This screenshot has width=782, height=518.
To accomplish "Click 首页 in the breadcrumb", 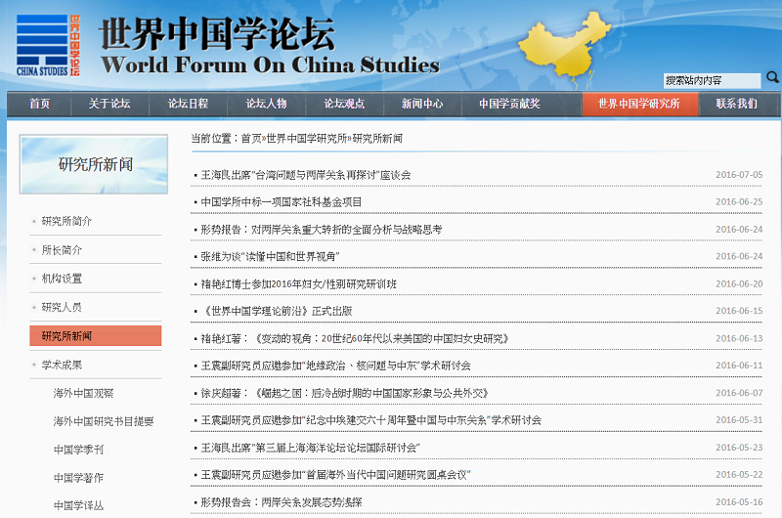I will (x=251, y=139).
